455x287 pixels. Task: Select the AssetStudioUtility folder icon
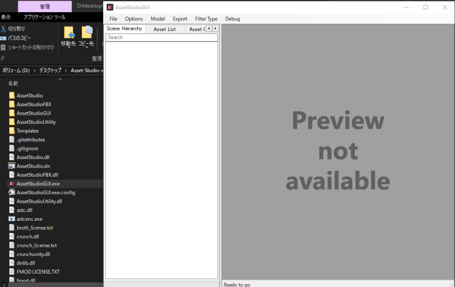12,122
